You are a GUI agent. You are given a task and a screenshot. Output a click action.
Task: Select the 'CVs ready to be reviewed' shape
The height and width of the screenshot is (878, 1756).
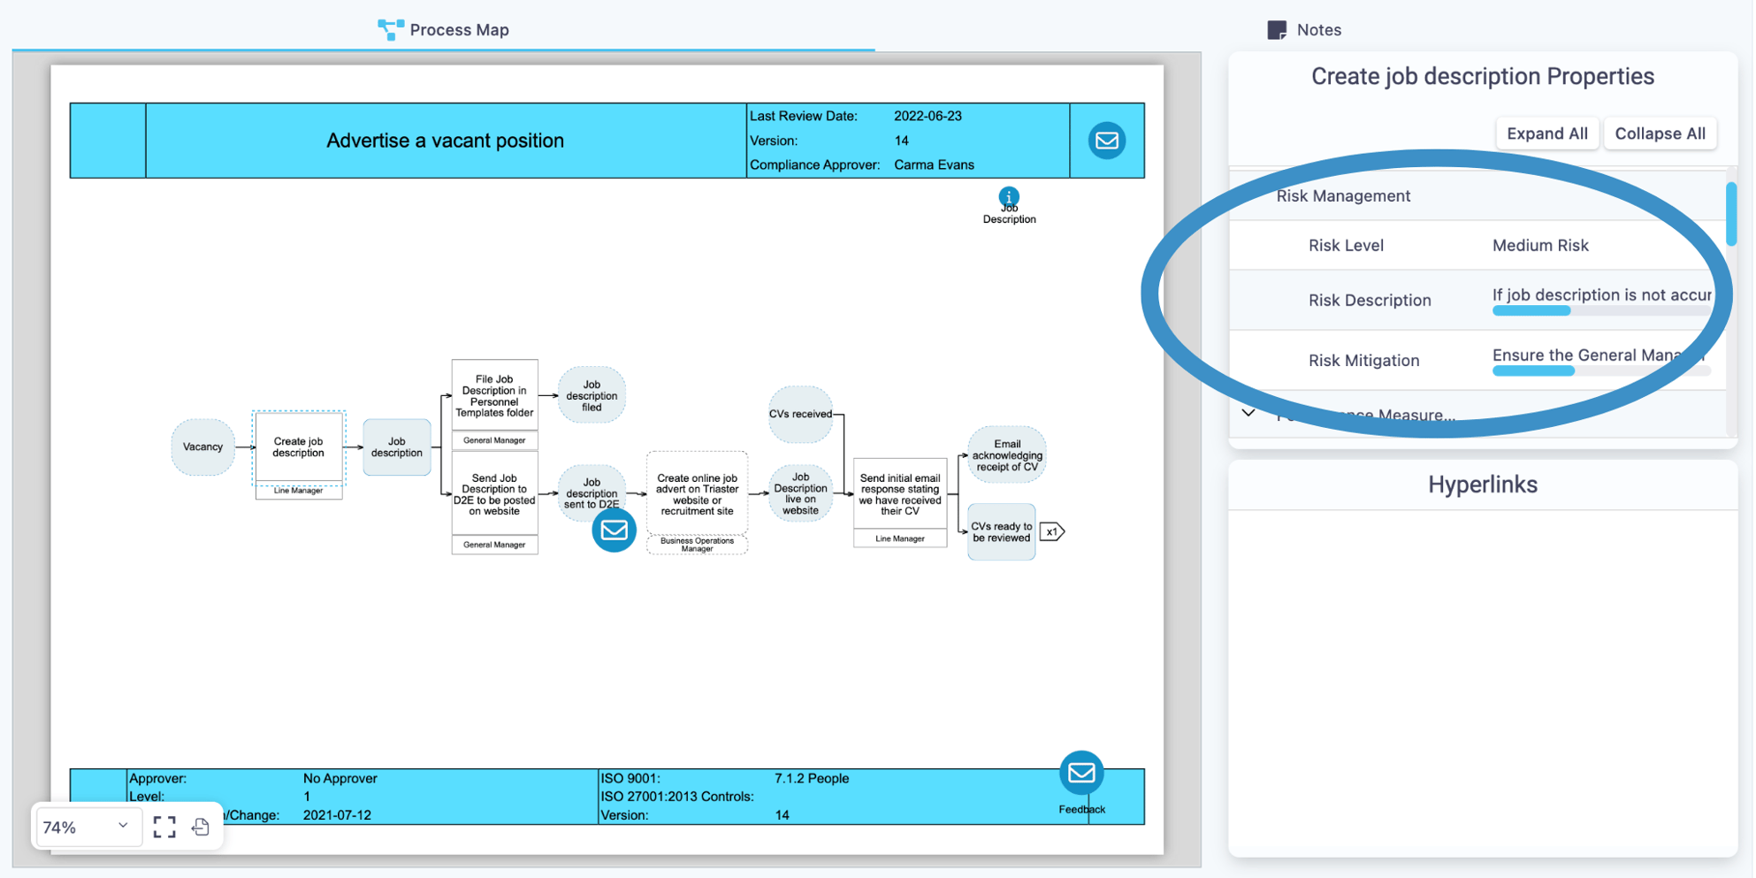[x=1000, y=531]
